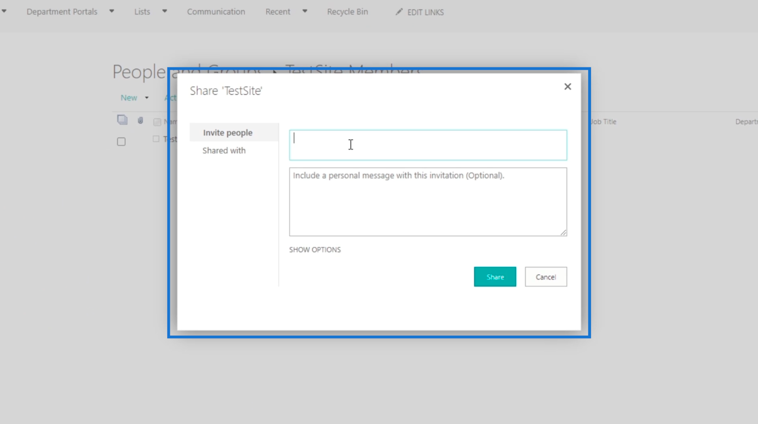Click EDIT LINKS in the navigation
The width and height of the screenshot is (758, 424).
click(425, 12)
